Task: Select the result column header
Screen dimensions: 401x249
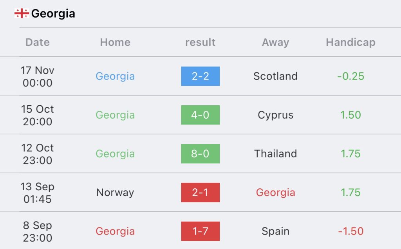Action: pyautogui.click(x=200, y=42)
